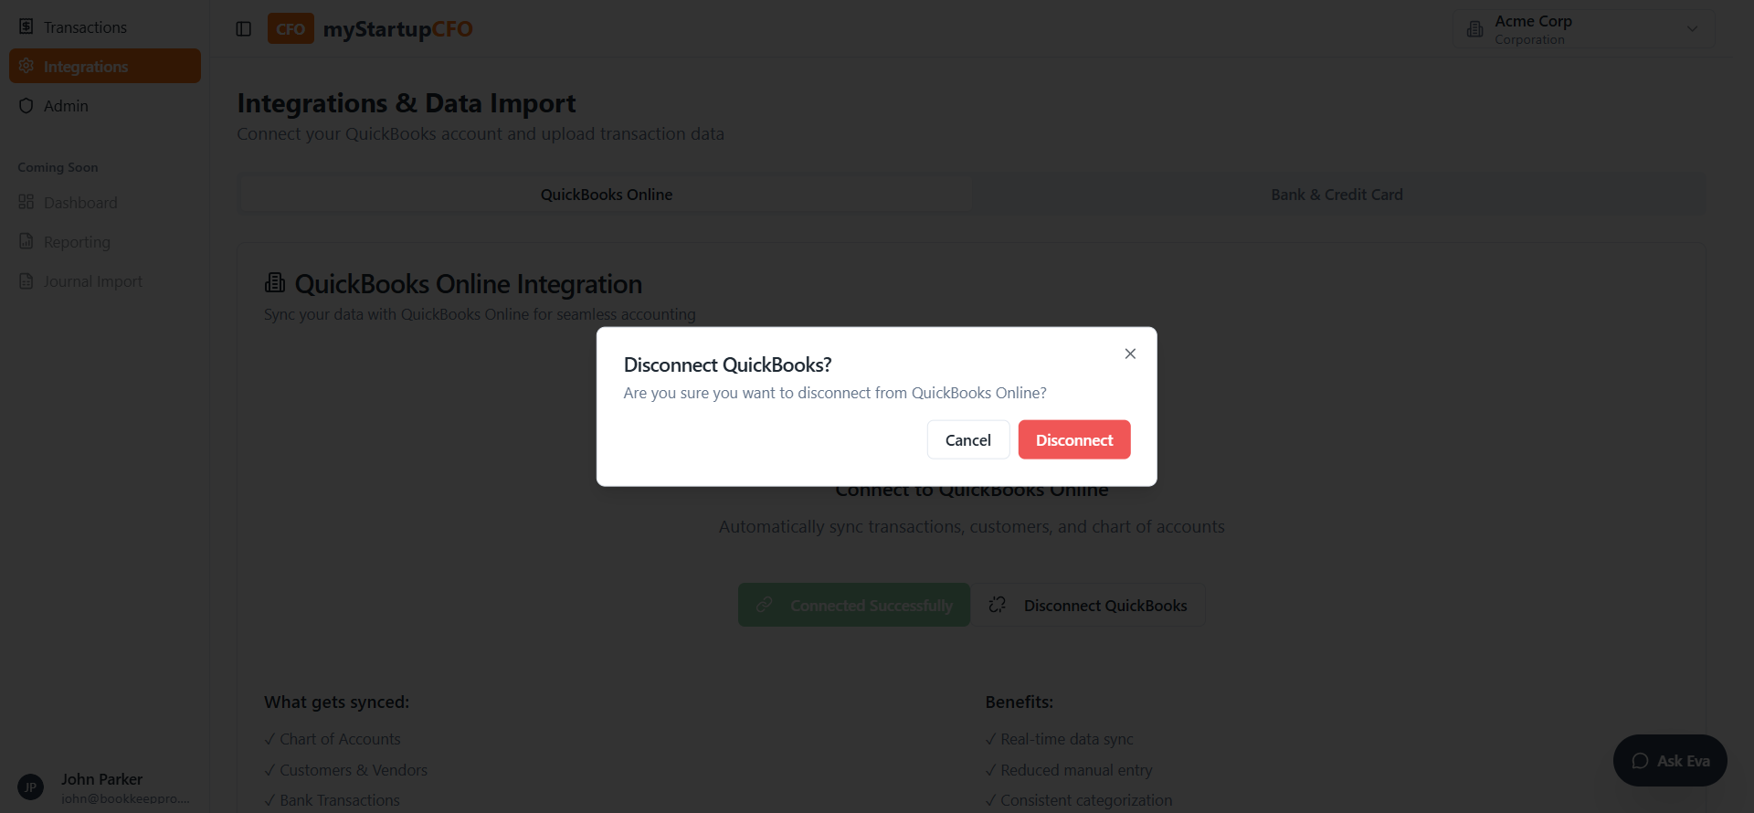Switch to QuickBooks Online tab
This screenshot has width=1754, height=813.
(607, 195)
